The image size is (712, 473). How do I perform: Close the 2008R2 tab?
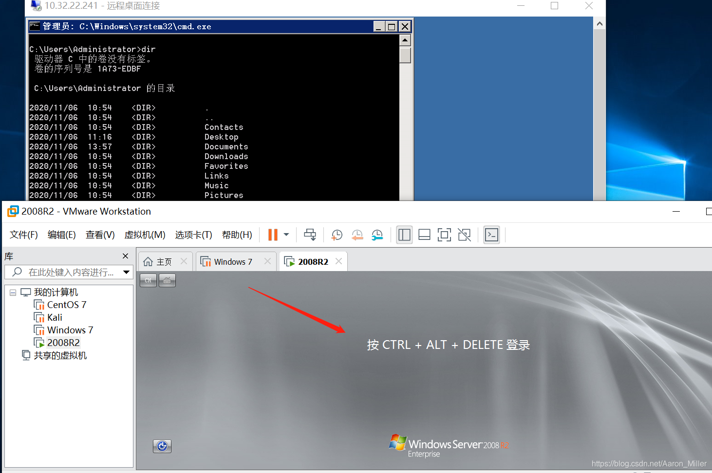click(x=338, y=261)
